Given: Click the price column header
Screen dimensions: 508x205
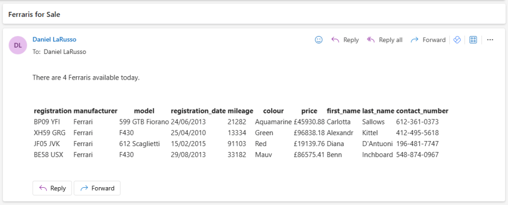Looking at the screenshot, I should tap(309, 111).
